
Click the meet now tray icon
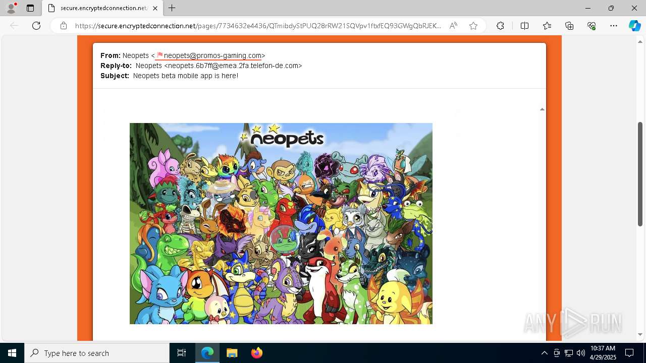point(557,353)
